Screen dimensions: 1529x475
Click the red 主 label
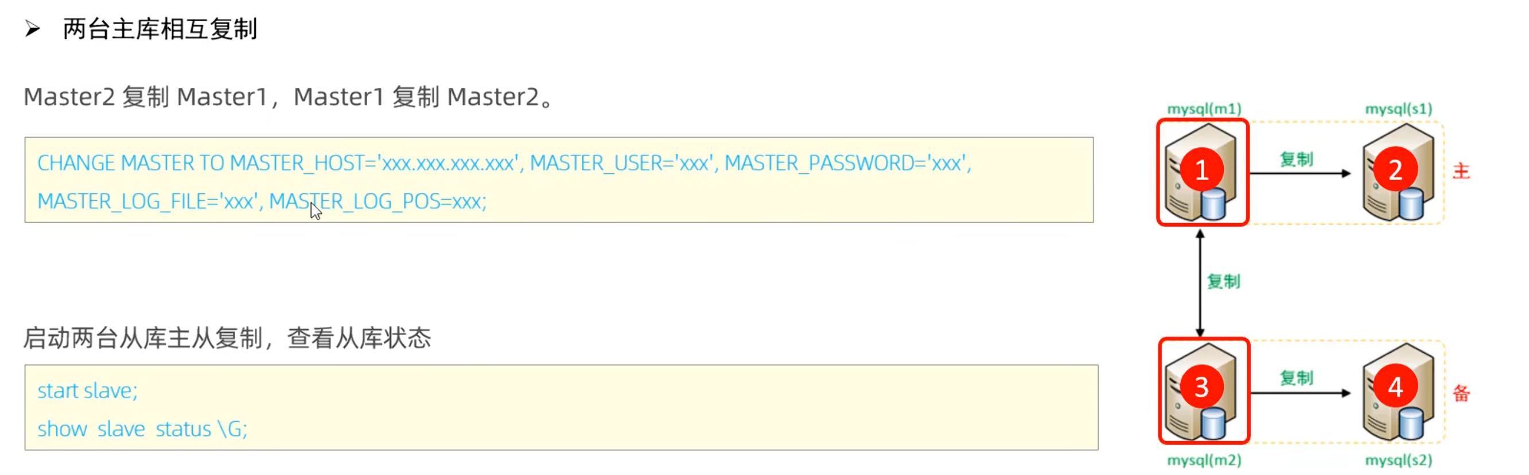click(x=1461, y=172)
